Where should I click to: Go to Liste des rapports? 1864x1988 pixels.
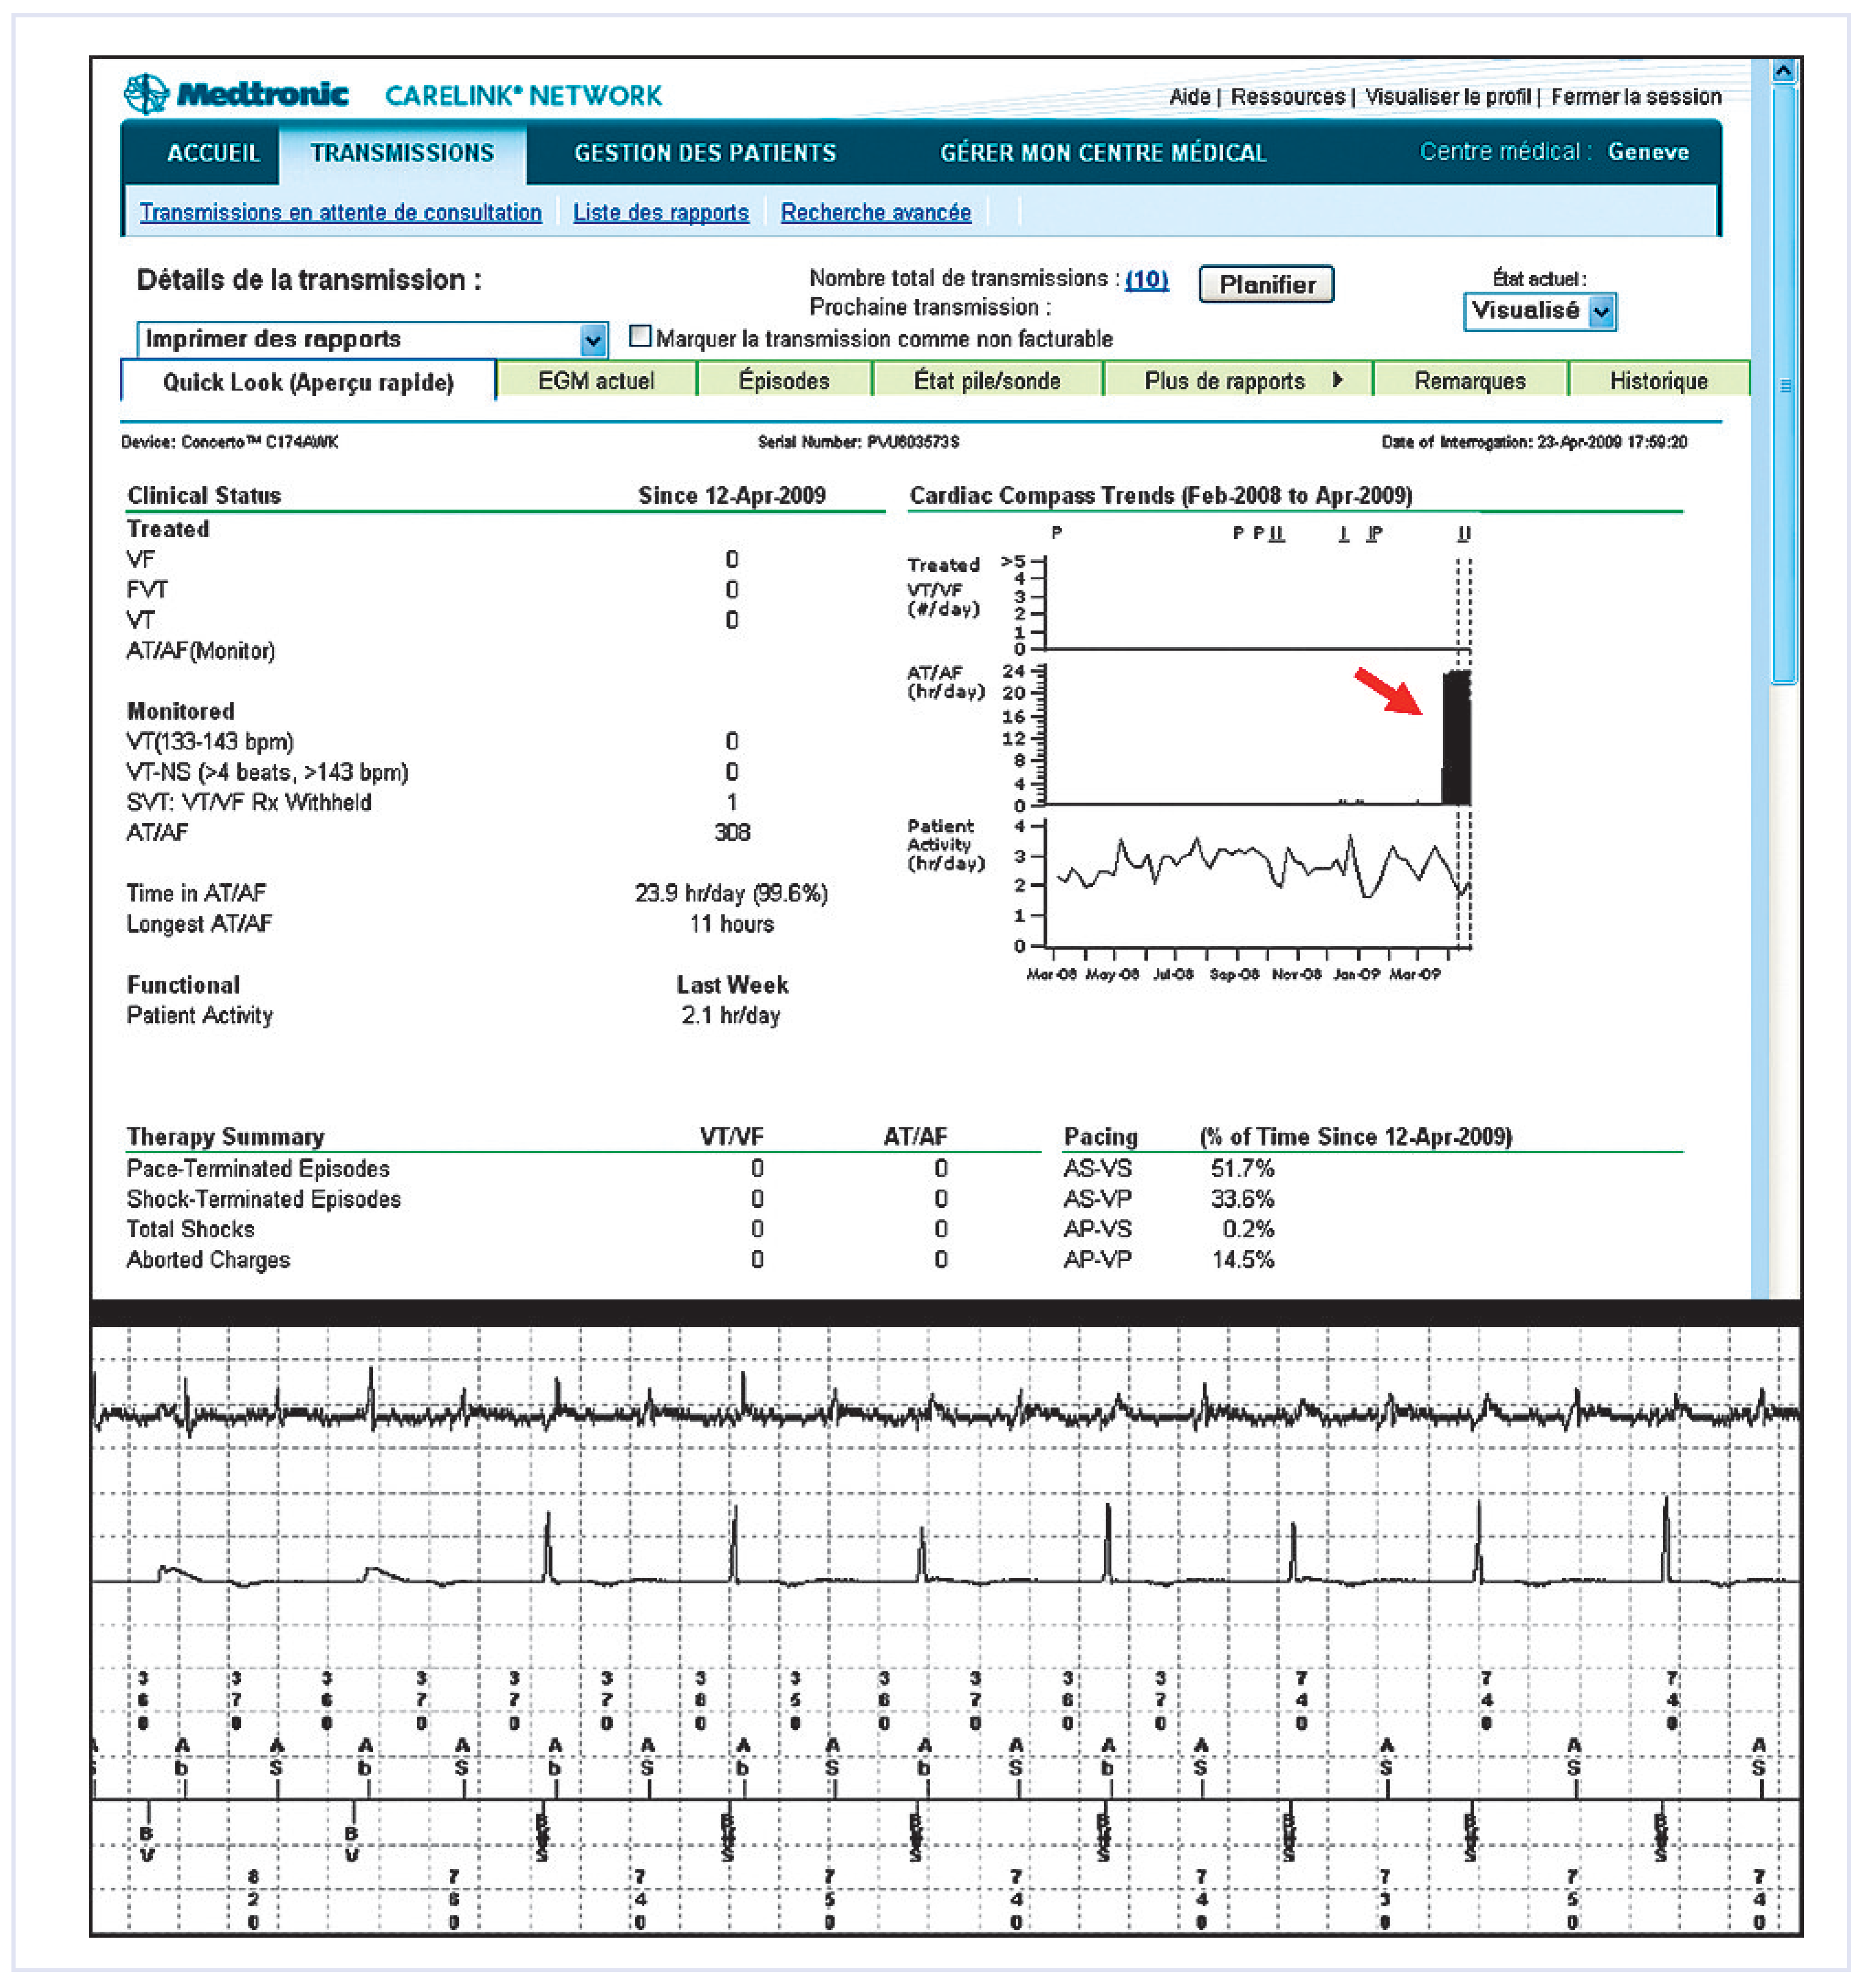click(660, 212)
